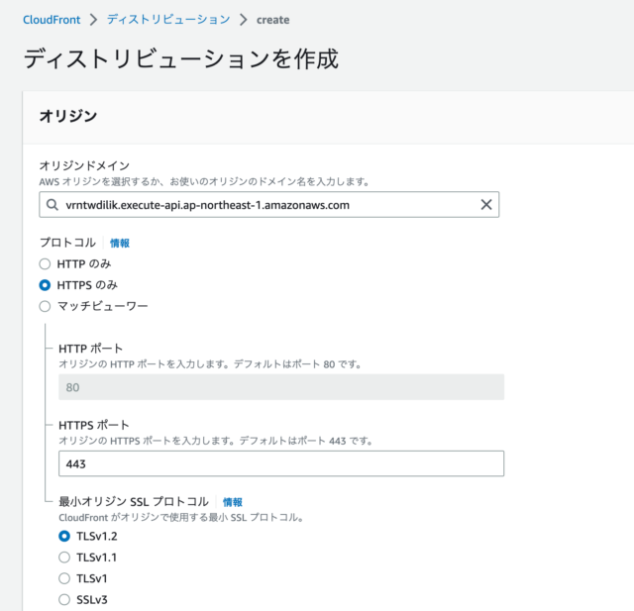Click the search magnifier in origin domain field

[53, 204]
